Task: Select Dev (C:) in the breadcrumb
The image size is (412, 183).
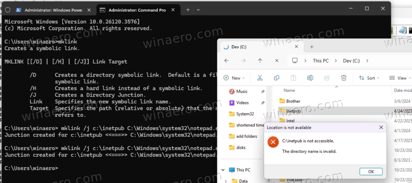Action: (x=351, y=61)
